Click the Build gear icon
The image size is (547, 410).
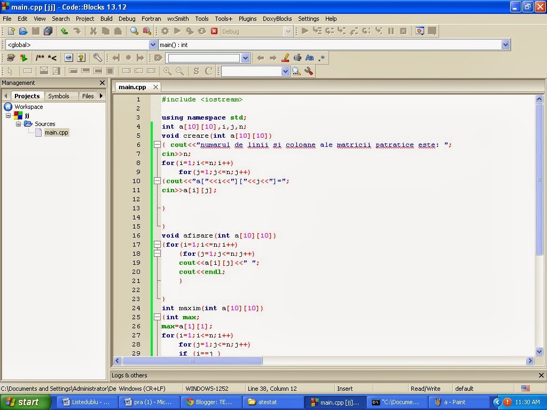coord(165,31)
